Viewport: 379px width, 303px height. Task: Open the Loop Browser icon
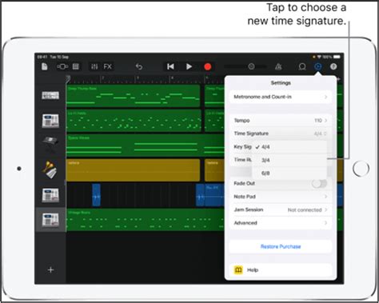click(302, 66)
